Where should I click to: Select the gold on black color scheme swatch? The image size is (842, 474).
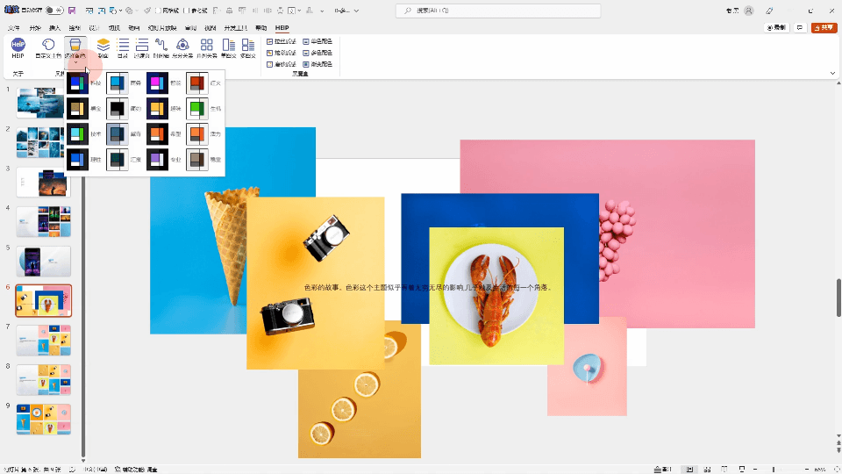pos(77,108)
